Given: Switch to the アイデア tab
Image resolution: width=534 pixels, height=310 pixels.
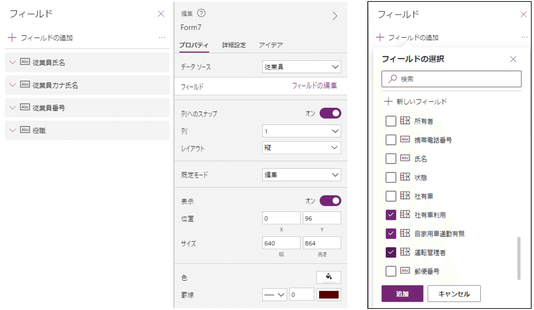Looking at the screenshot, I should 270,45.
